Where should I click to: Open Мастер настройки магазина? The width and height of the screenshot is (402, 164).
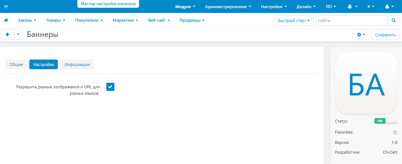(x=108, y=4)
